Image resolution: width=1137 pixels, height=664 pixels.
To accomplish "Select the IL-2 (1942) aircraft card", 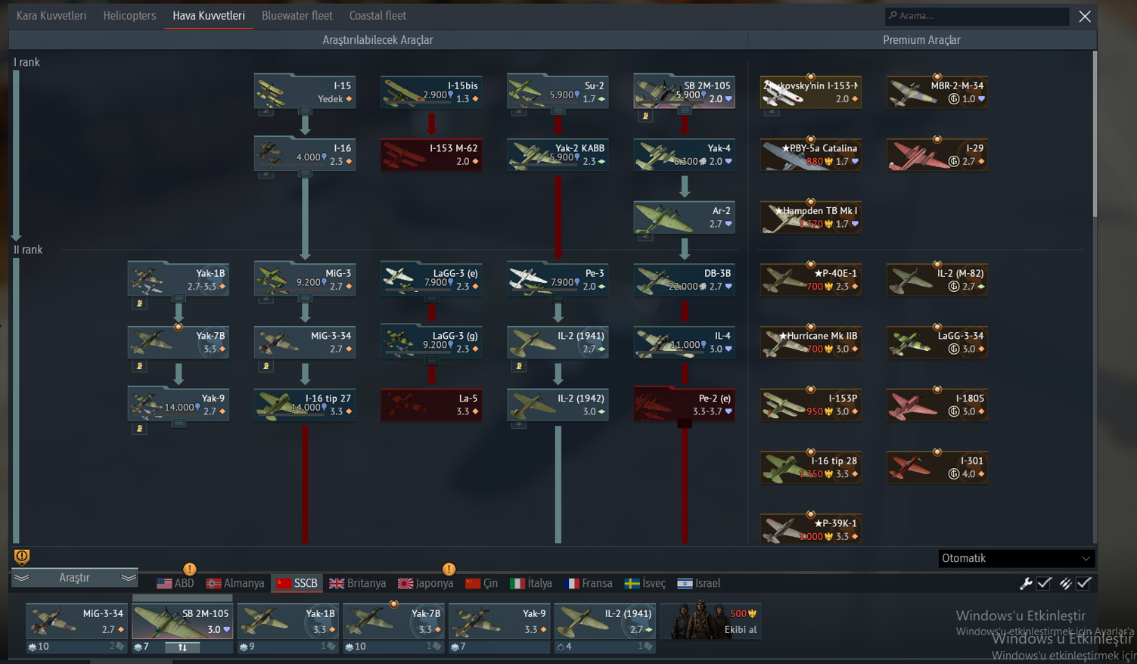I will click(558, 405).
